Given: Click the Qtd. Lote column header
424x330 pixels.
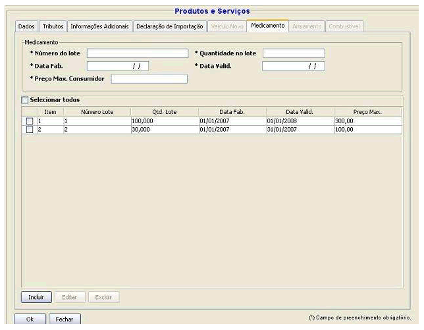Looking at the screenshot, I should pos(164,113).
